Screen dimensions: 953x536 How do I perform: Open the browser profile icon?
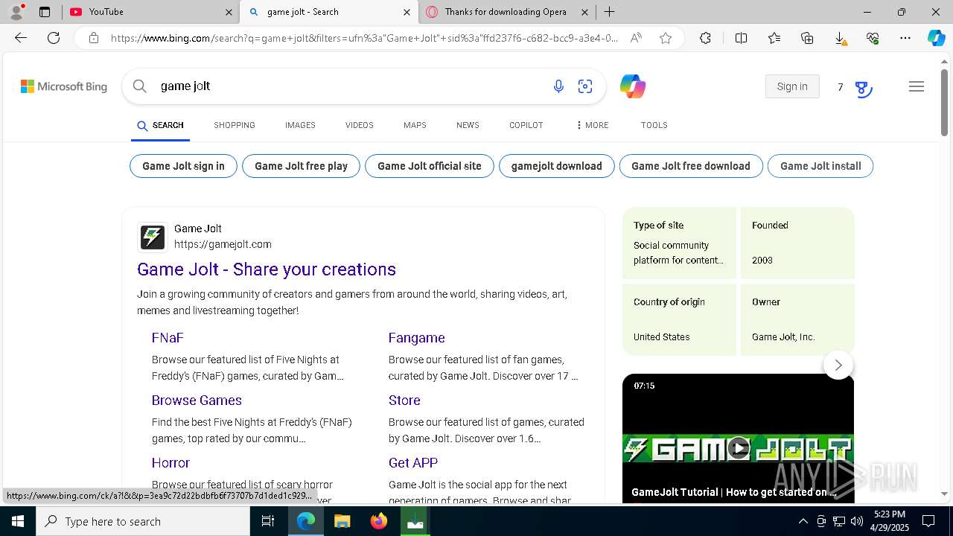point(16,11)
